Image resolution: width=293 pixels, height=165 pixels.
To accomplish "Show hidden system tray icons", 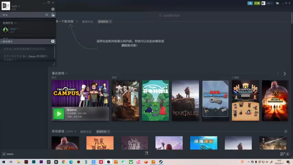I will pos(249,162).
